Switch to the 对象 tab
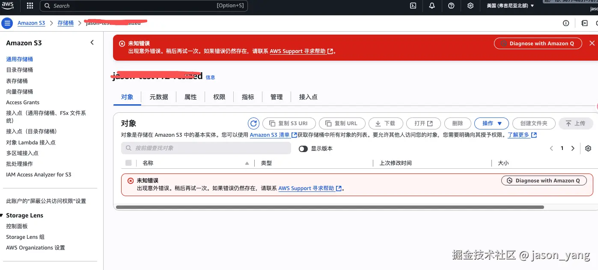The image size is (598, 270). (127, 97)
